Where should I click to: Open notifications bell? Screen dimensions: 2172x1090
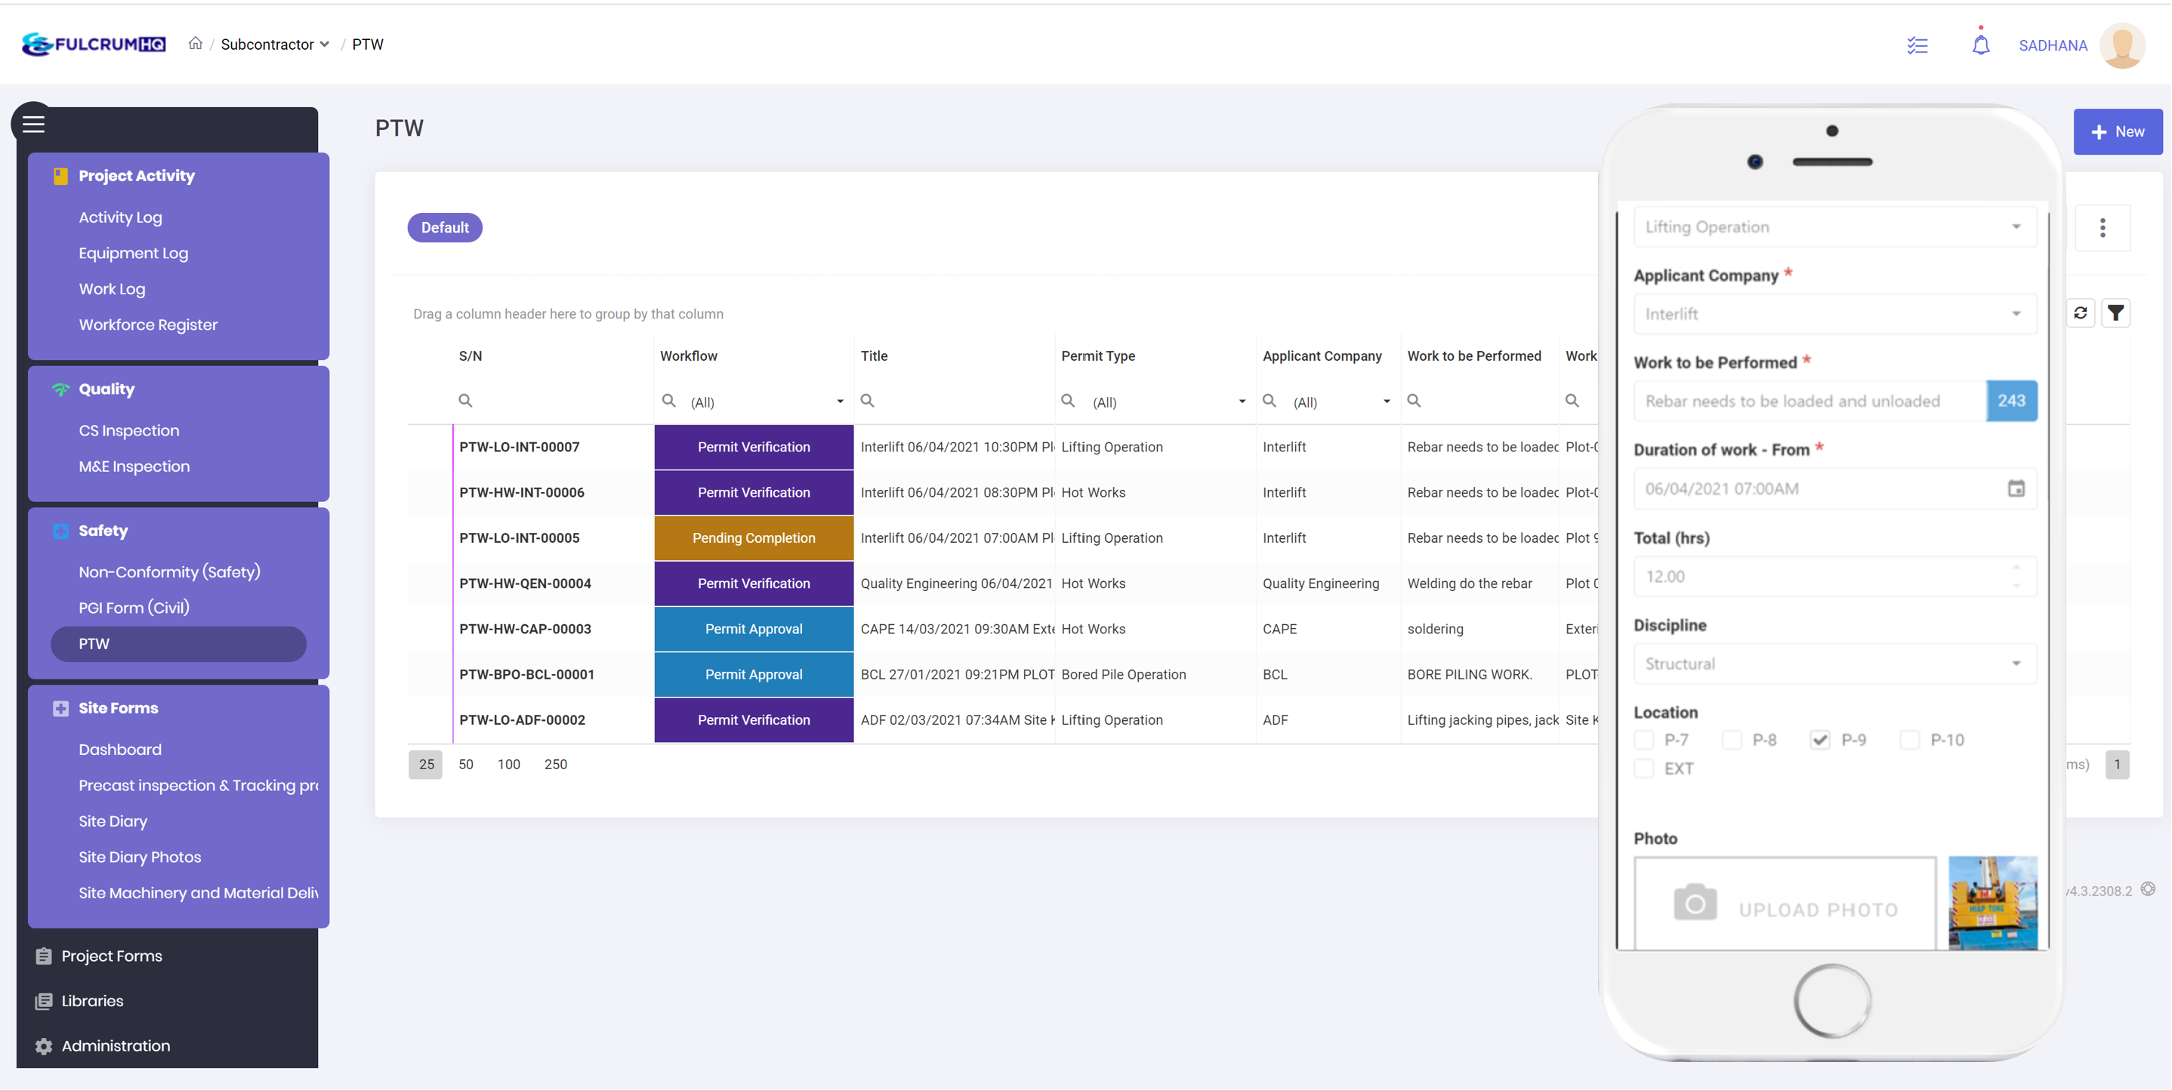coord(1981,44)
